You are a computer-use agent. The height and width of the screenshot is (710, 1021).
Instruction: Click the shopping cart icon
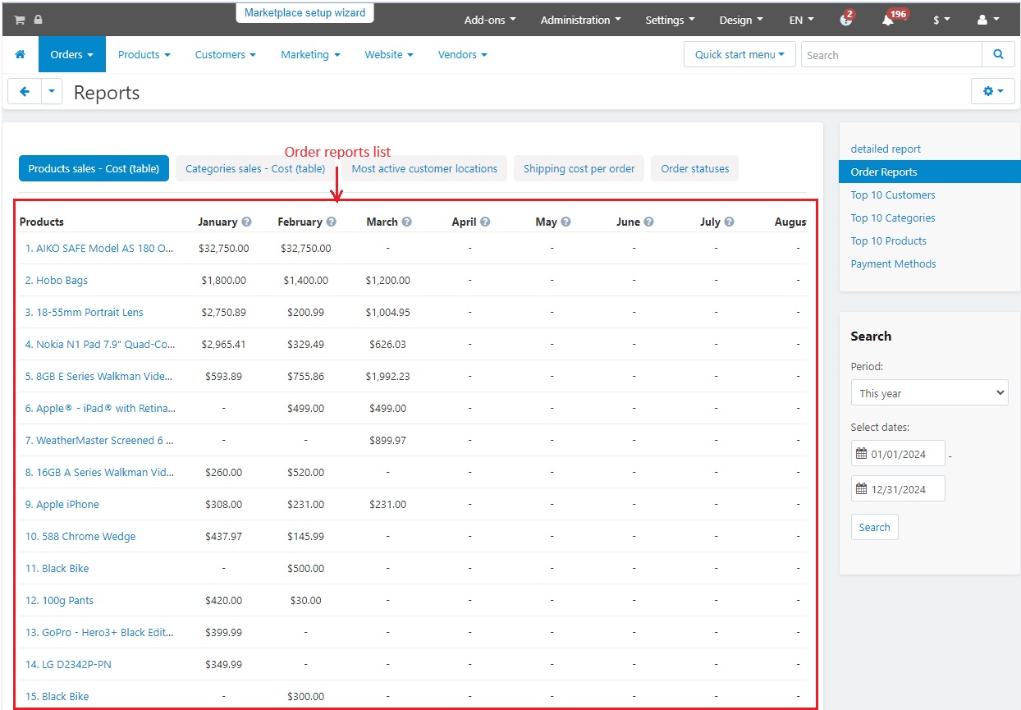20,20
